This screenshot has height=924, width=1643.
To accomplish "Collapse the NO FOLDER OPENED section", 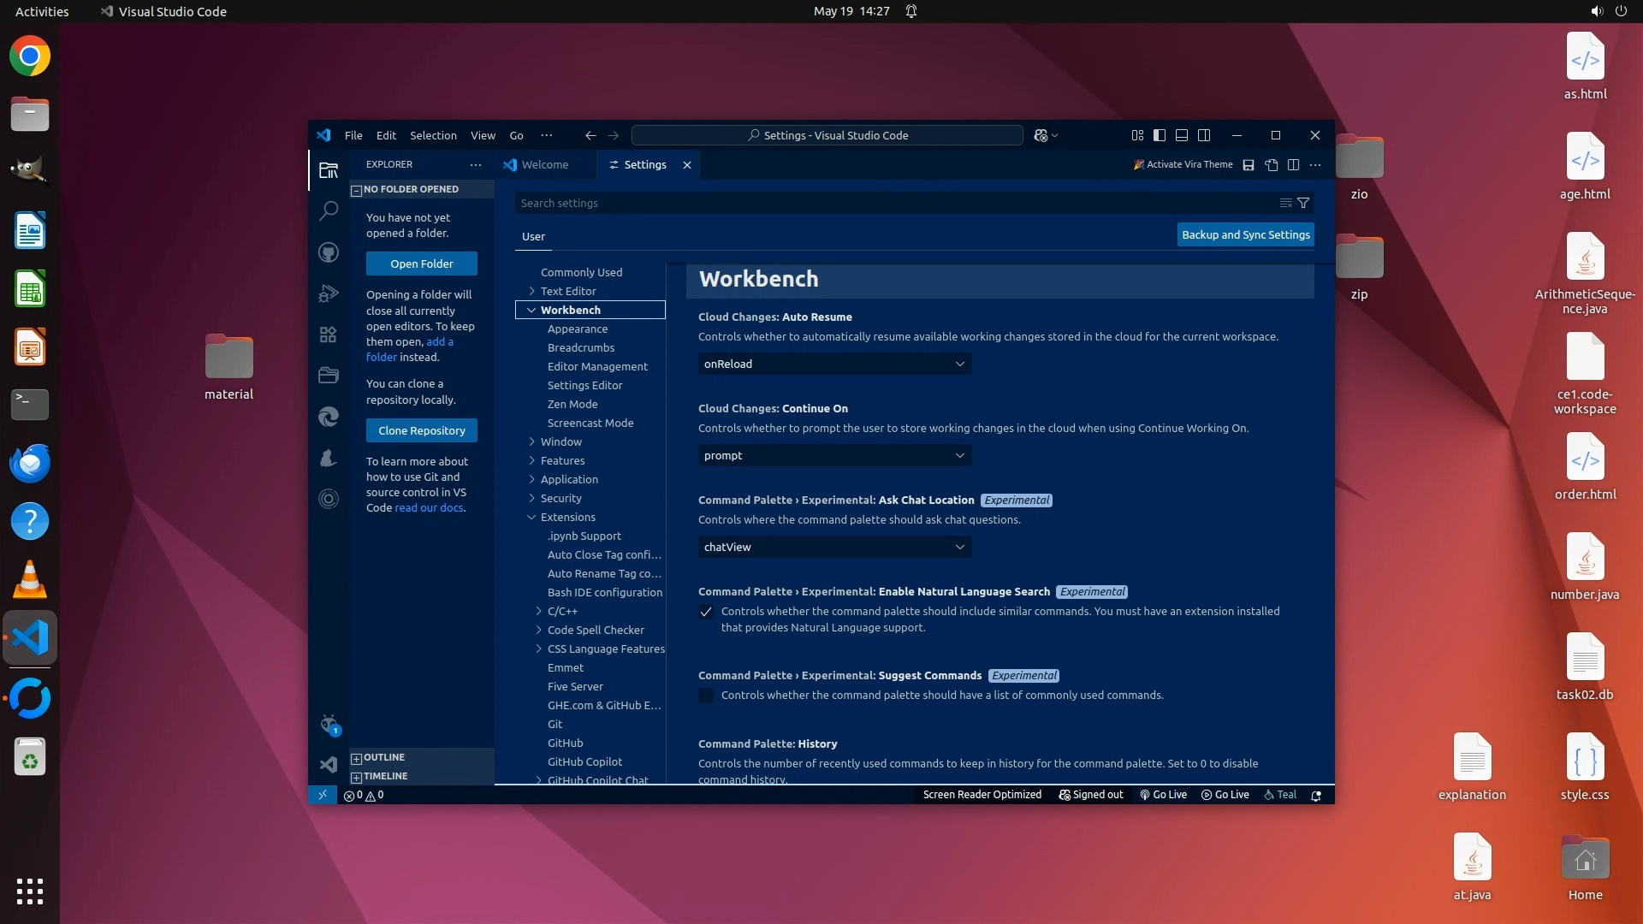I will point(357,190).
